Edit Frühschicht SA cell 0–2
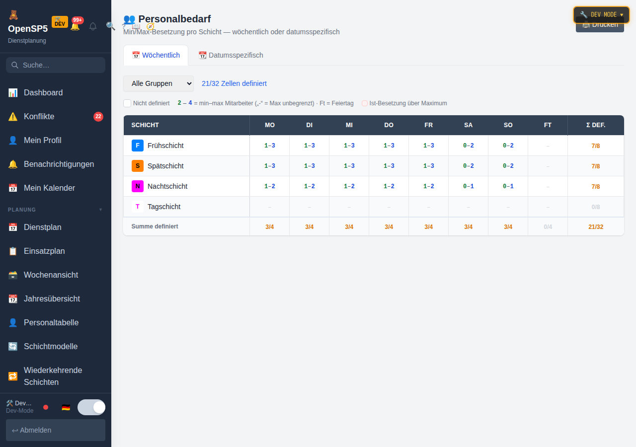Screen dimensions: 636x447 point(469,146)
